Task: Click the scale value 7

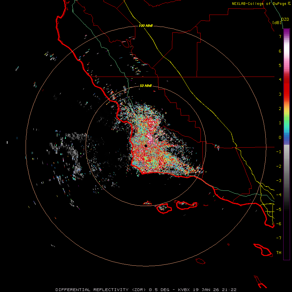Action: (x=280, y=36)
